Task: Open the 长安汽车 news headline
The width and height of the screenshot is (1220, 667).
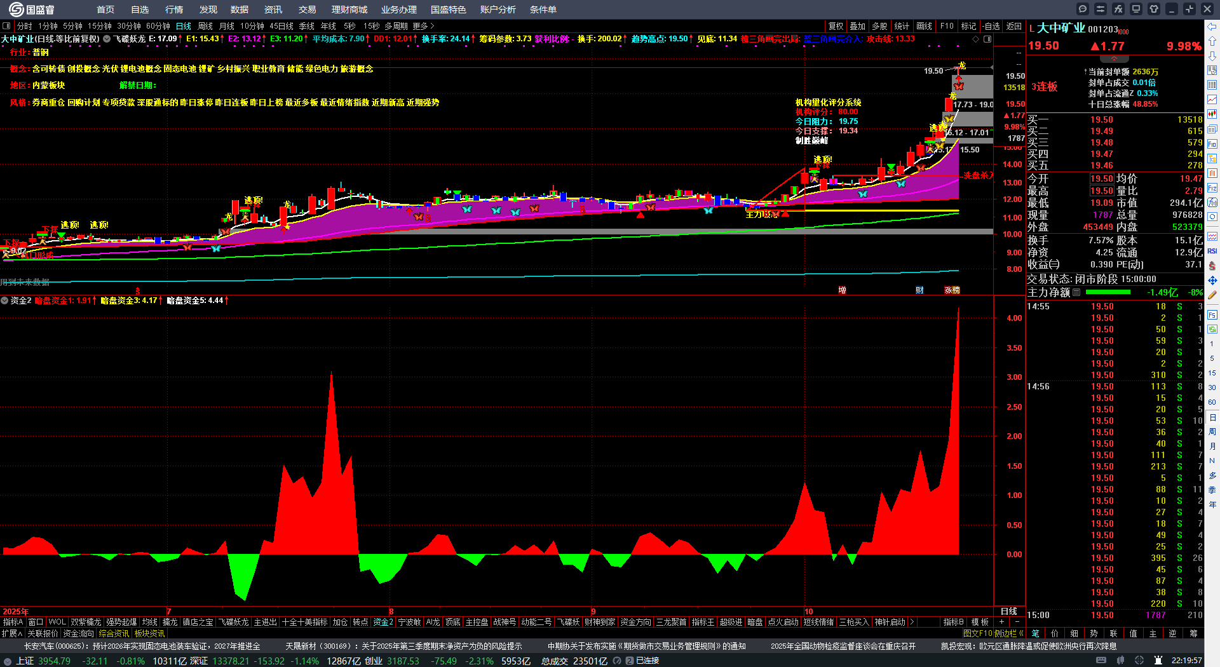Action: [142, 646]
